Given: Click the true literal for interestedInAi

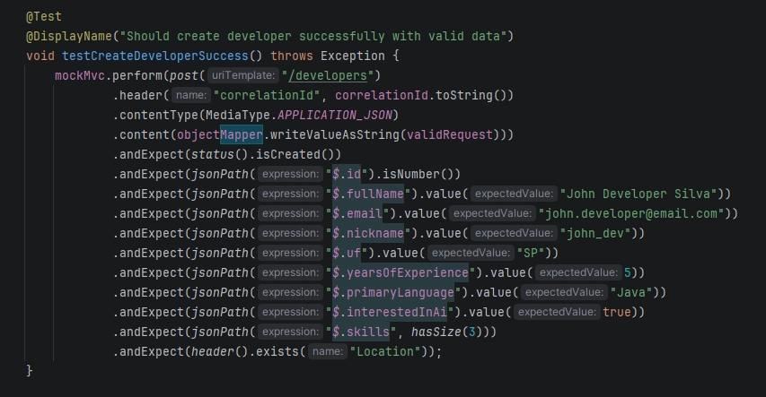Looking at the screenshot, I should tap(617, 312).
